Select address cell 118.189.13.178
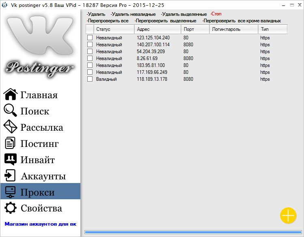The height and width of the screenshot is (237, 304). (152, 79)
